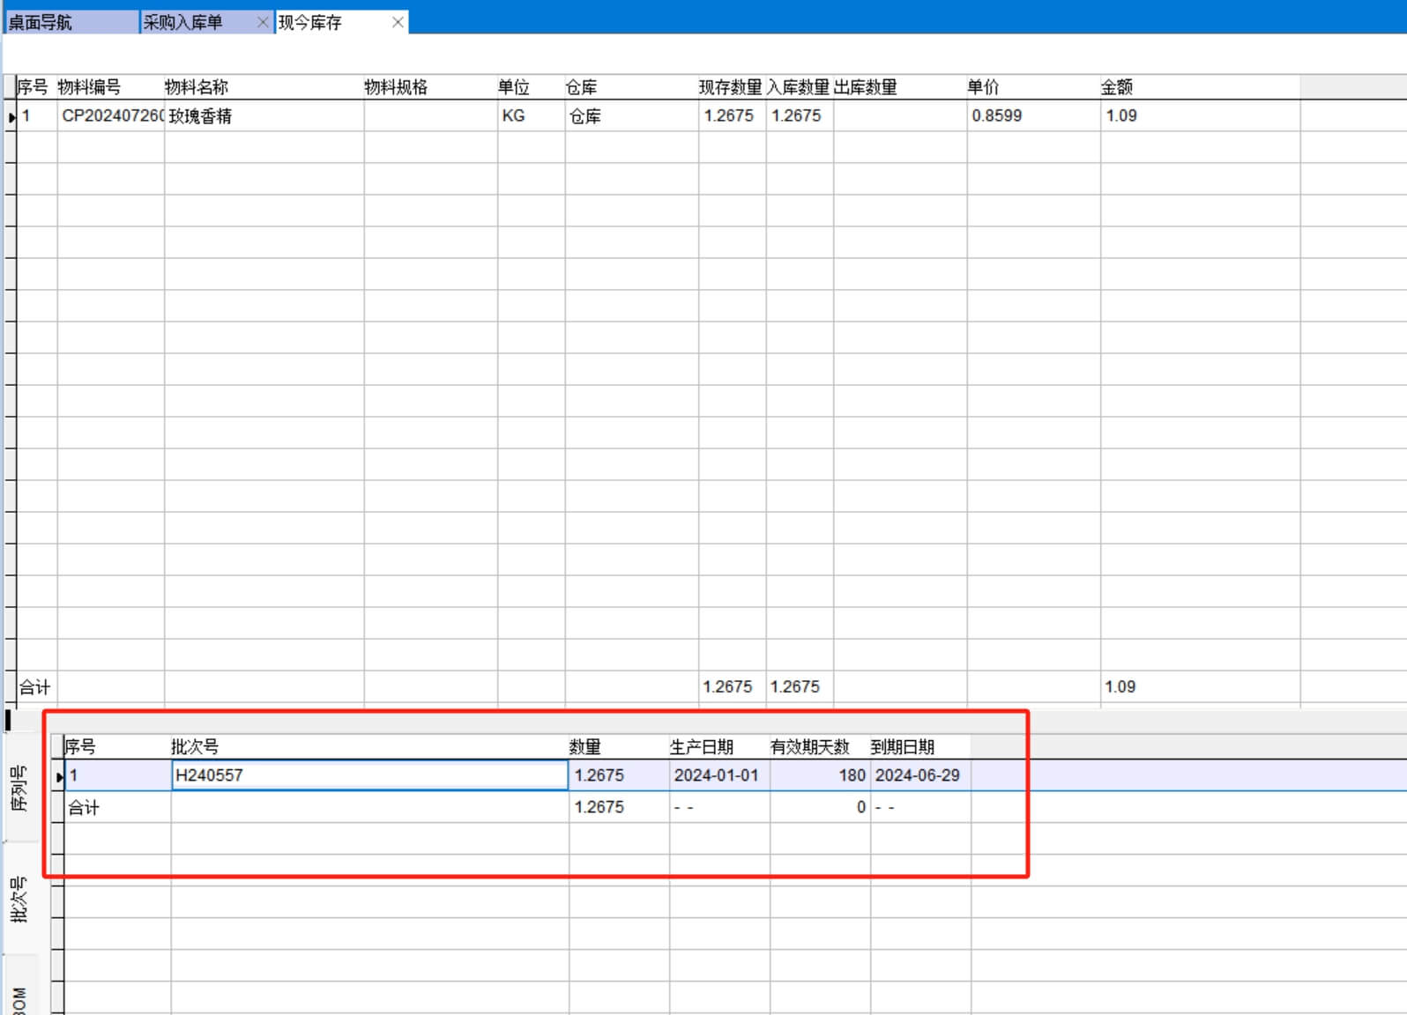The width and height of the screenshot is (1407, 1015).
Task: Click the 现存数量 column header
Action: pos(730,87)
